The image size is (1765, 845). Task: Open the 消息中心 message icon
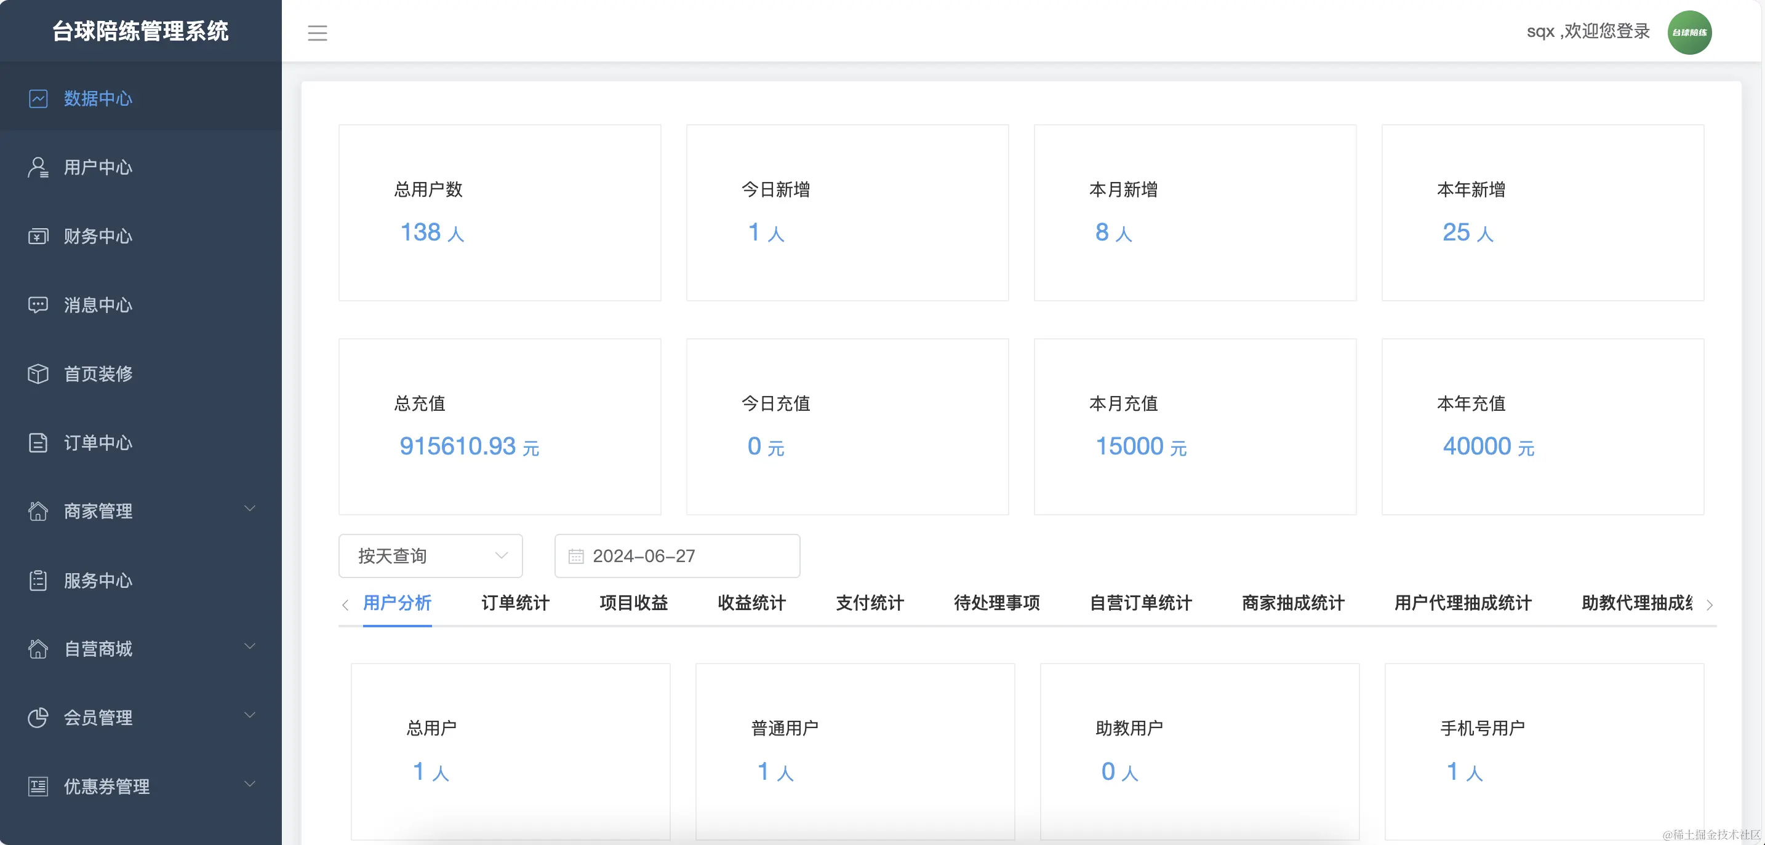pos(38,304)
